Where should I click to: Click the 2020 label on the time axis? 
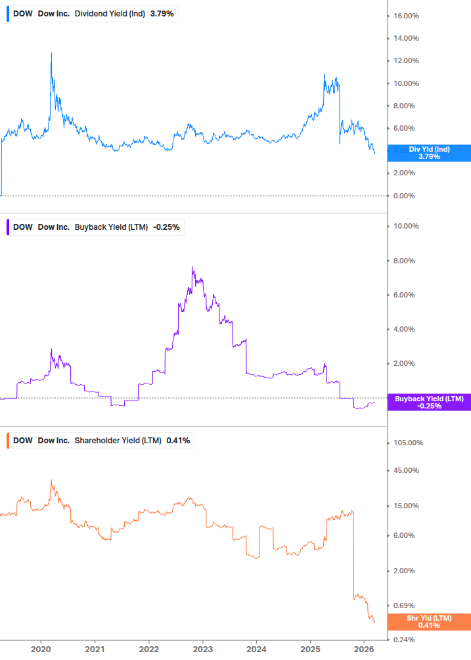click(41, 649)
